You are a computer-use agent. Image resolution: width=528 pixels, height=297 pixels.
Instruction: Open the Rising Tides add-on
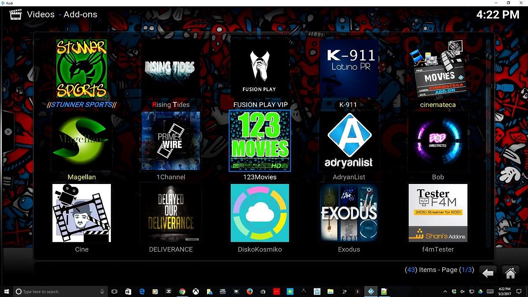tap(171, 68)
